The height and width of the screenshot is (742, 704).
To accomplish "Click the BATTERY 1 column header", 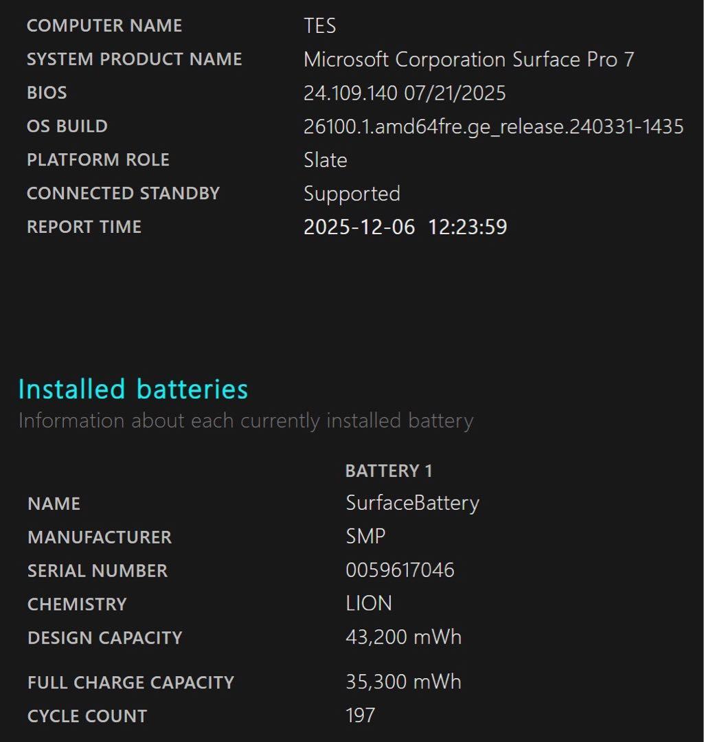I will tap(390, 471).
